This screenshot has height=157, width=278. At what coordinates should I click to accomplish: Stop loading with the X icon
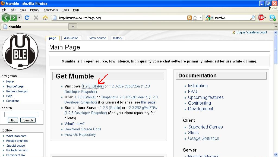36,18
